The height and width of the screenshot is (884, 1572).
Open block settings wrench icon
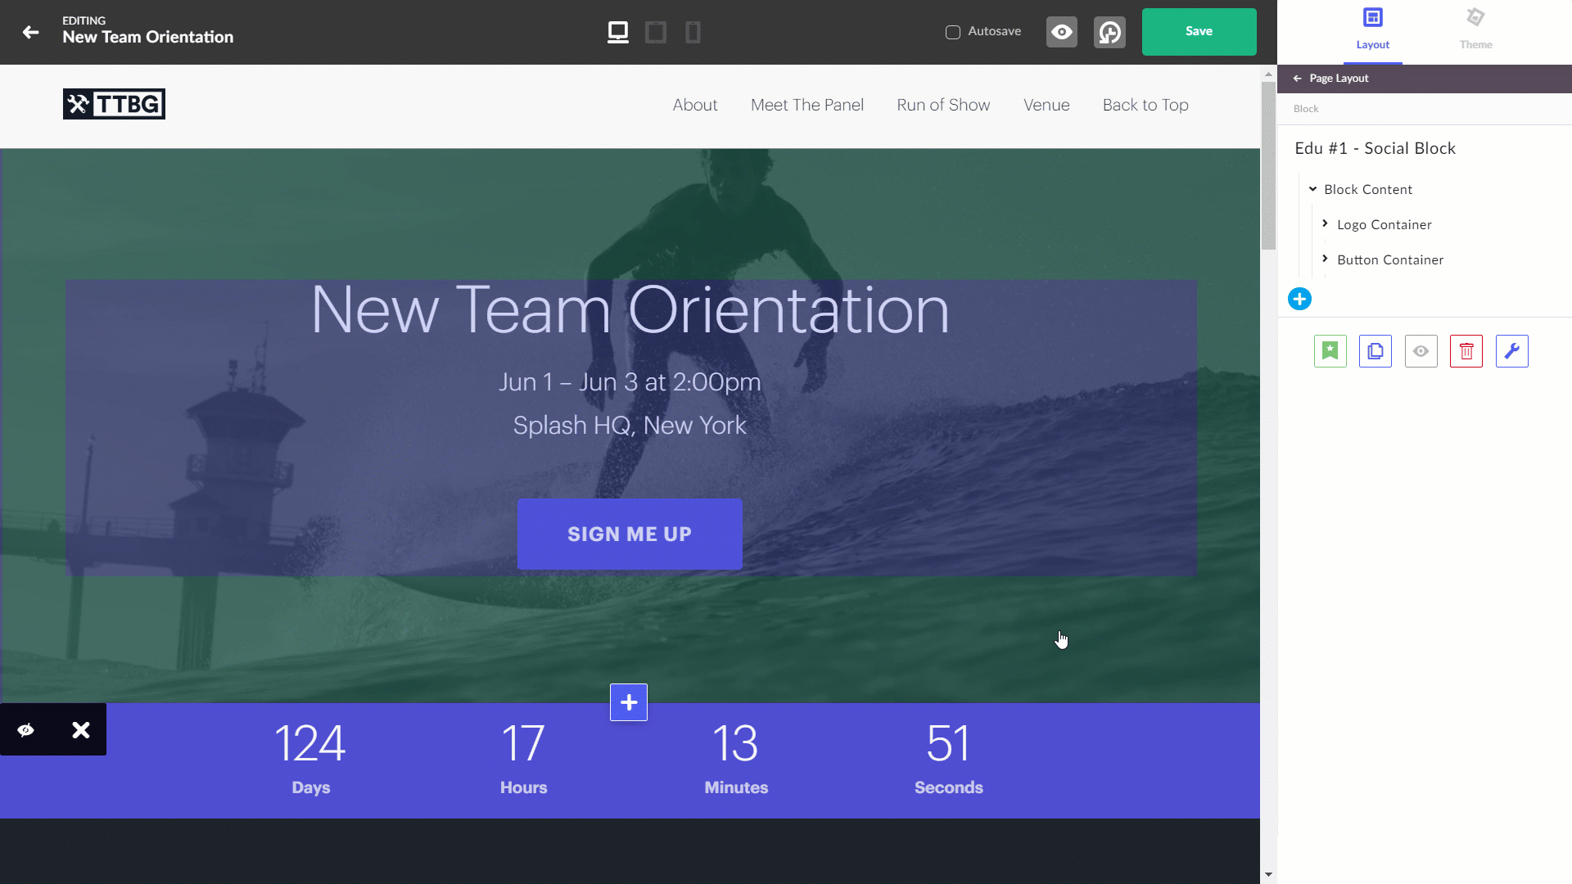pyautogui.click(x=1511, y=351)
